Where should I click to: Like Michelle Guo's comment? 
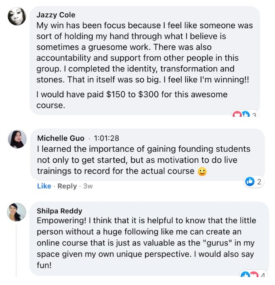44,186
